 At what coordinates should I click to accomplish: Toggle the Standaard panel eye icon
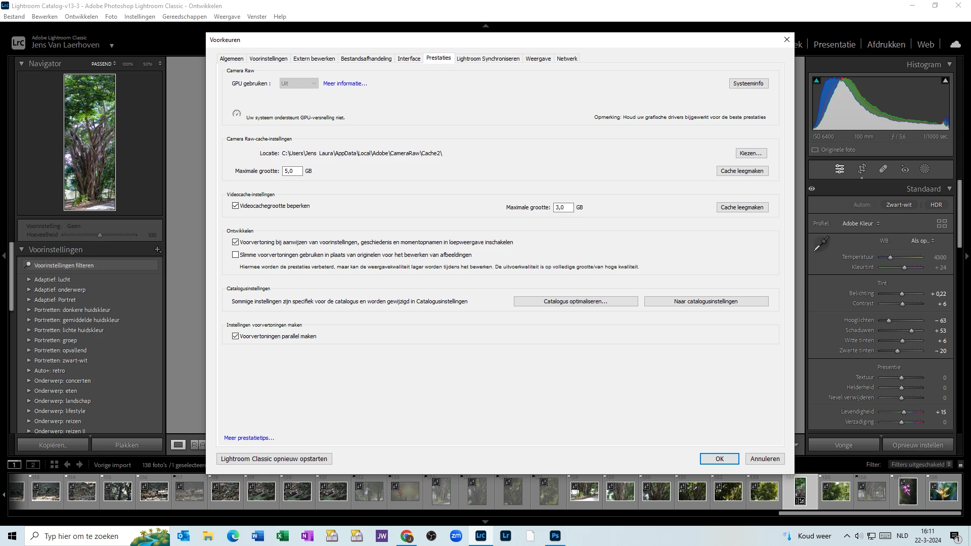812,189
